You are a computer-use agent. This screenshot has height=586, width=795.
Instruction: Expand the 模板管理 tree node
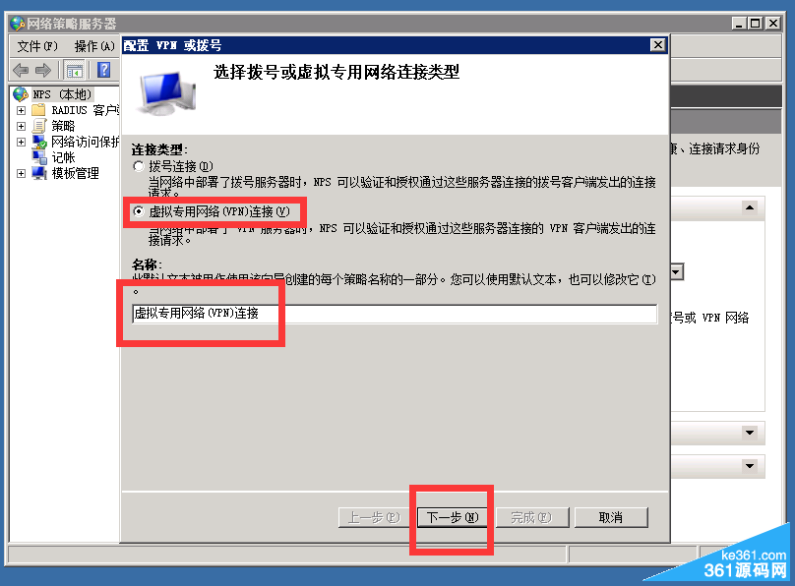coord(21,174)
